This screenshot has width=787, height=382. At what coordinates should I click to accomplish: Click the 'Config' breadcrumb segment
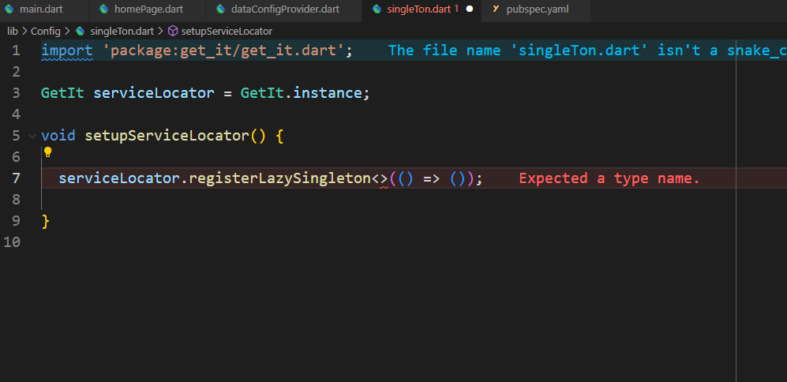click(45, 31)
